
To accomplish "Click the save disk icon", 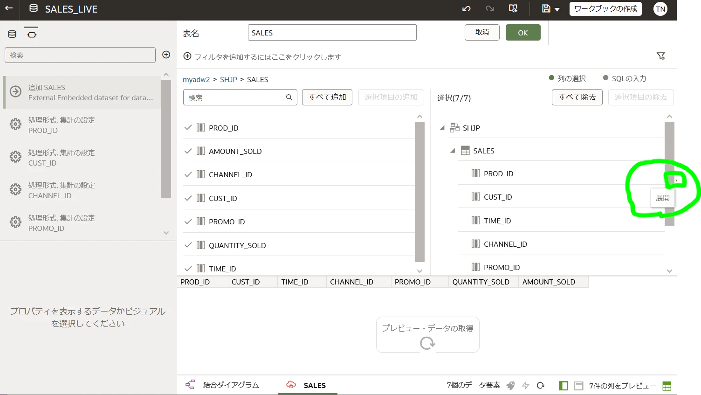I will pyautogui.click(x=546, y=9).
